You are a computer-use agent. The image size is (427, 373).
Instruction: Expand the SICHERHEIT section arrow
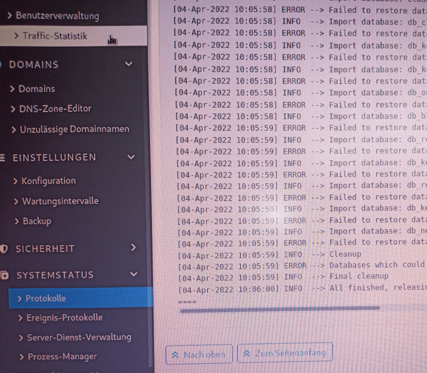click(133, 247)
